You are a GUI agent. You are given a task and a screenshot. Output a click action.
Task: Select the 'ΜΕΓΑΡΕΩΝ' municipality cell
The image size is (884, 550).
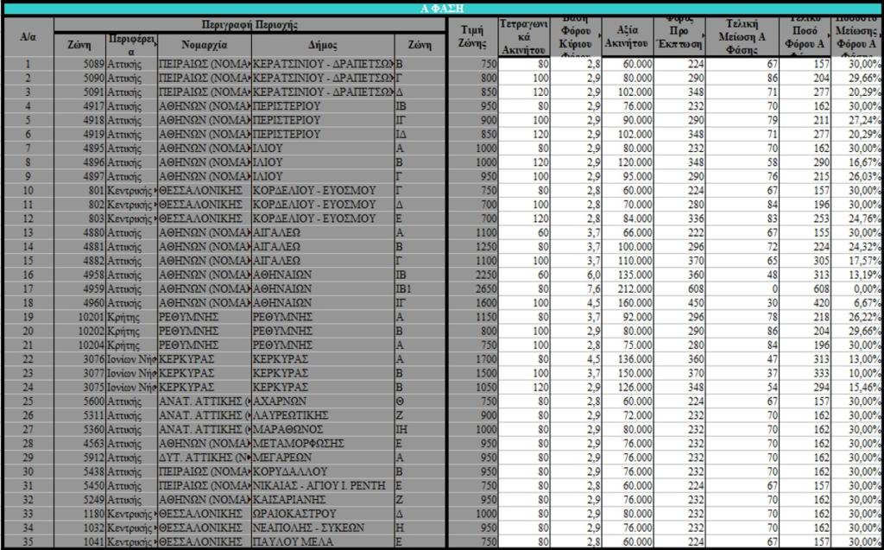pos(322,457)
